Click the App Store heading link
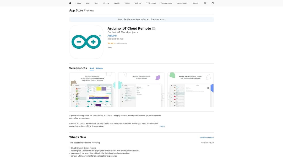The height and width of the screenshot is (159, 283). [x=76, y=10]
